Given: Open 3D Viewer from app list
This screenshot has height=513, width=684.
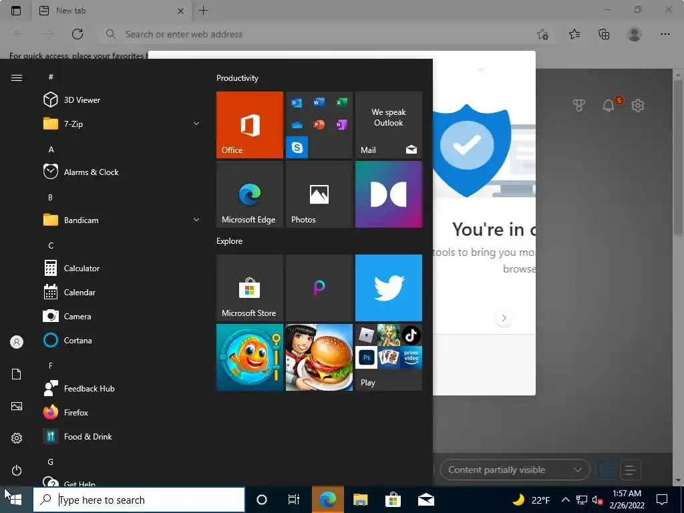Looking at the screenshot, I should click(x=122, y=100).
